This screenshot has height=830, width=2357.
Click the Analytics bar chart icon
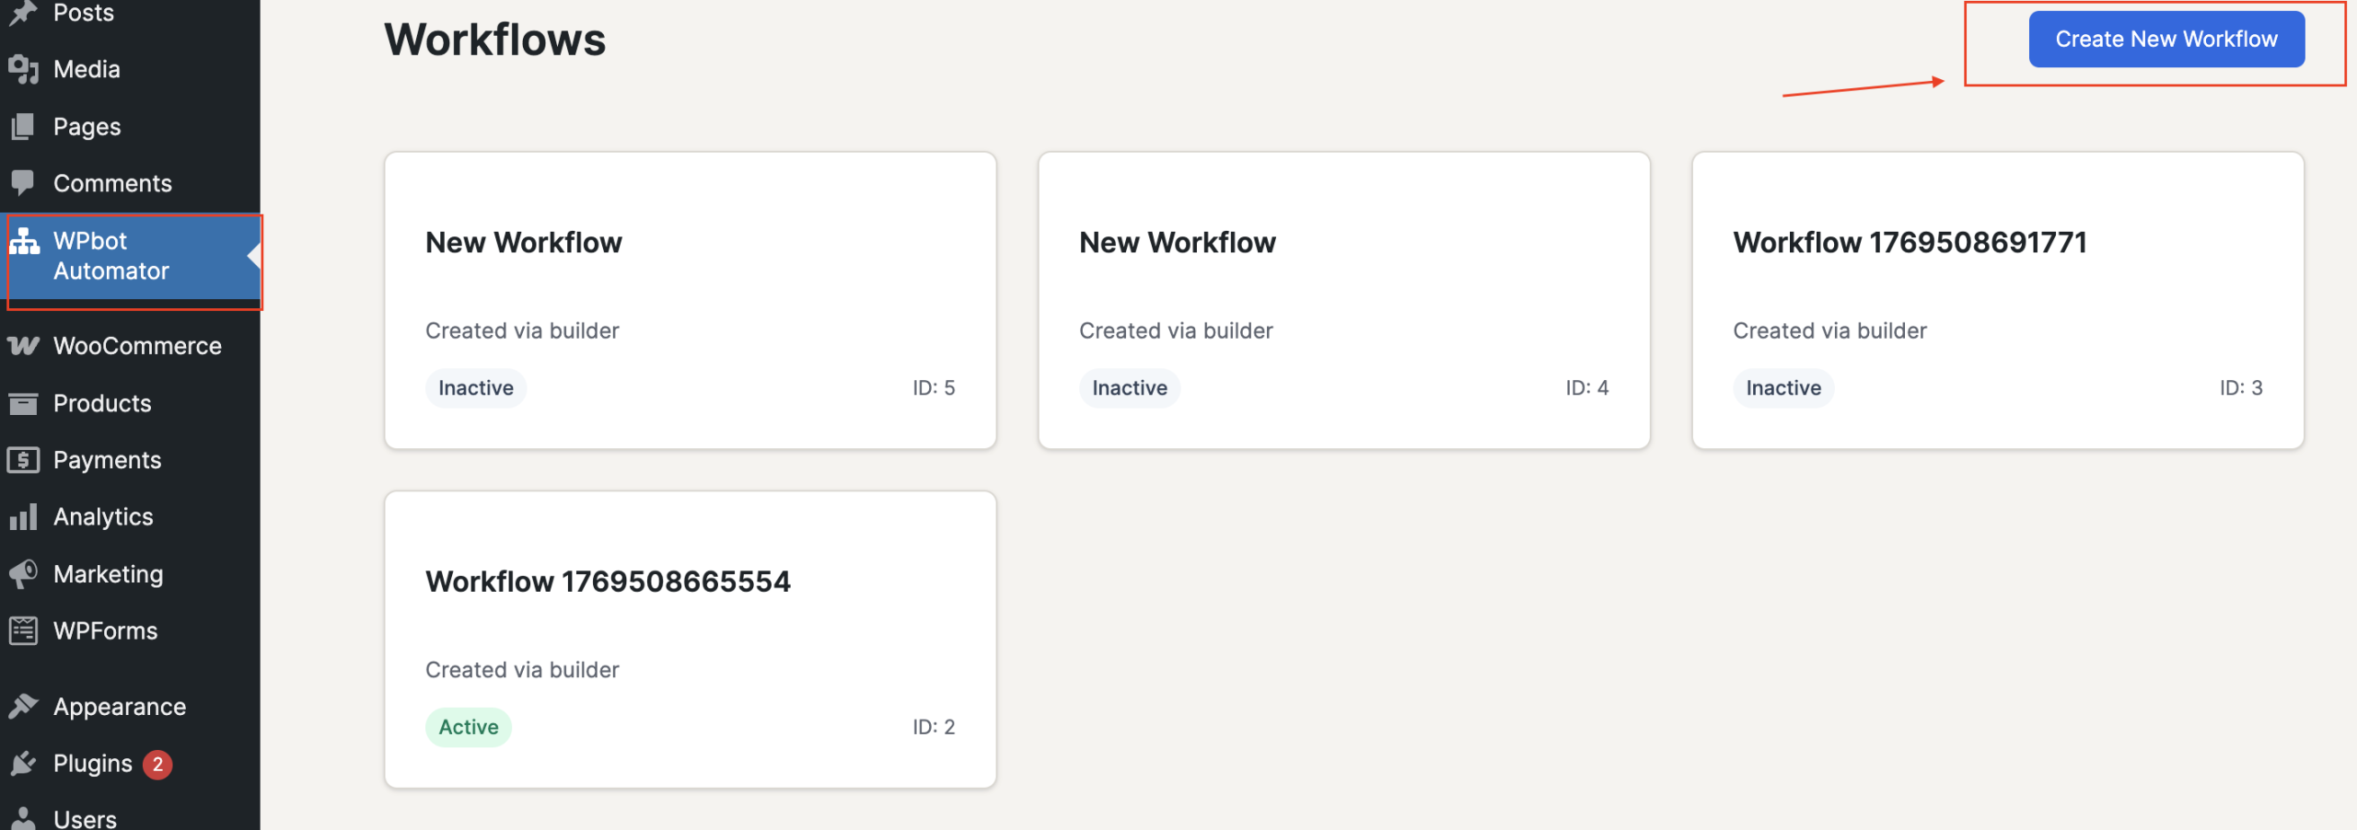23,517
